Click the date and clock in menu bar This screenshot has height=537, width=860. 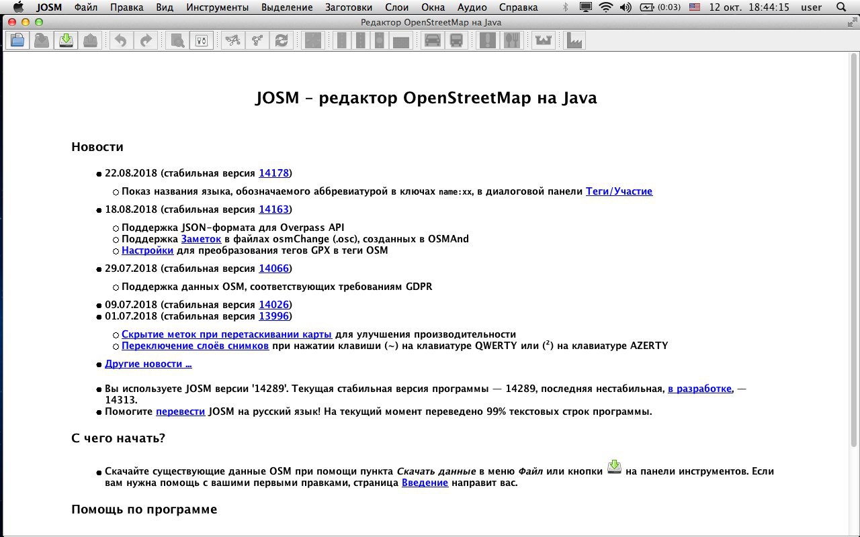pyautogui.click(x=748, y=7)
